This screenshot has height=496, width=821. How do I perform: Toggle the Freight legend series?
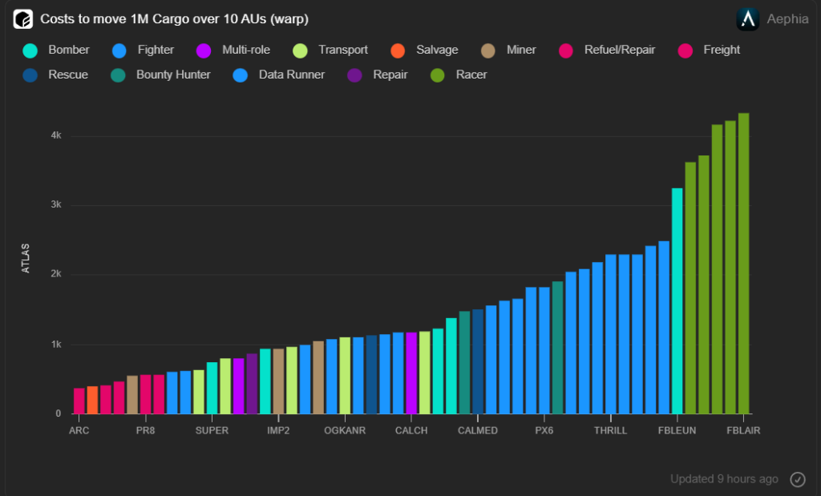tap(709, 50)
